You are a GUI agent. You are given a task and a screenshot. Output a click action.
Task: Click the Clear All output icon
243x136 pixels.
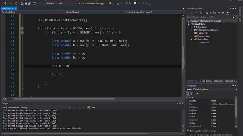(88, 107)
